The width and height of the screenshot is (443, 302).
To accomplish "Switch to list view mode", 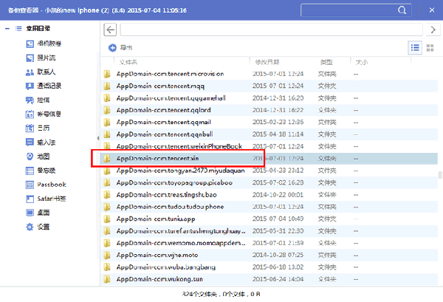I will [x=415, y=47].
